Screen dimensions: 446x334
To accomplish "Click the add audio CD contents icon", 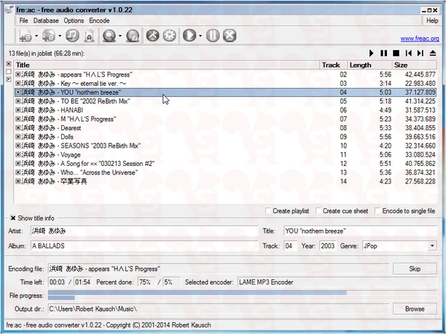I will [48, 36].
